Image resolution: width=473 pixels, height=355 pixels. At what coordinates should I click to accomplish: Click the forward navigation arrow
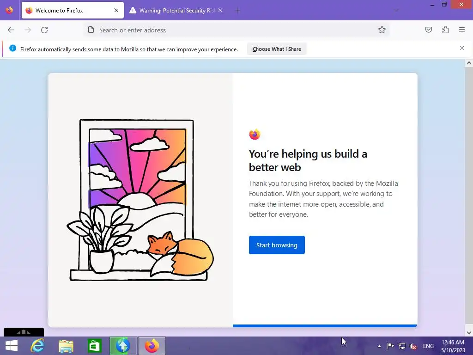28,30
